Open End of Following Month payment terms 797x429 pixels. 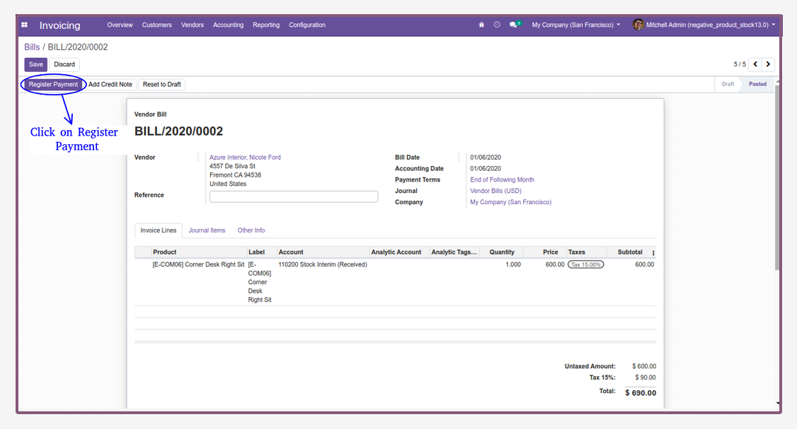502,180
